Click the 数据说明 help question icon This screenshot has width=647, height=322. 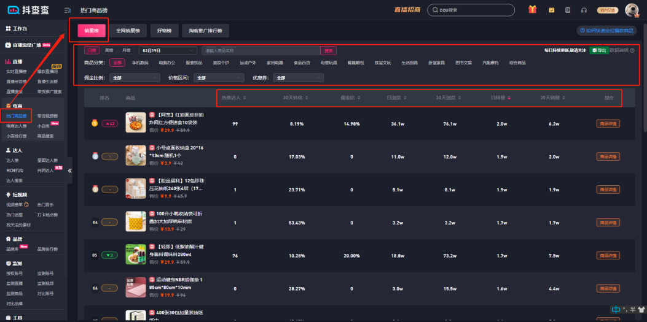click(x=632, y=50)
